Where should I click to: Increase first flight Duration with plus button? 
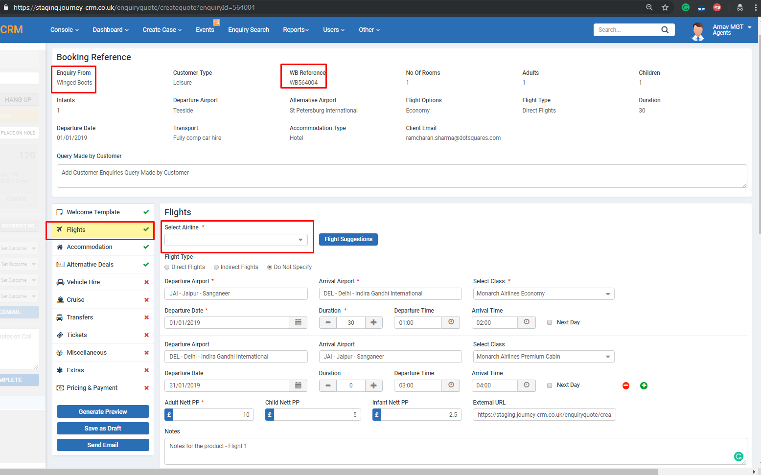point(373,322)
